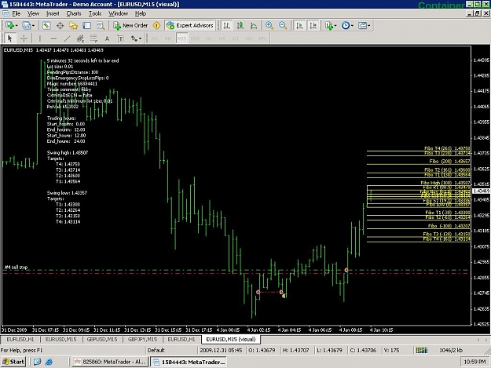Expand the Indicators dropdown arrow
The image size is (491, 368).
(335, 25)
